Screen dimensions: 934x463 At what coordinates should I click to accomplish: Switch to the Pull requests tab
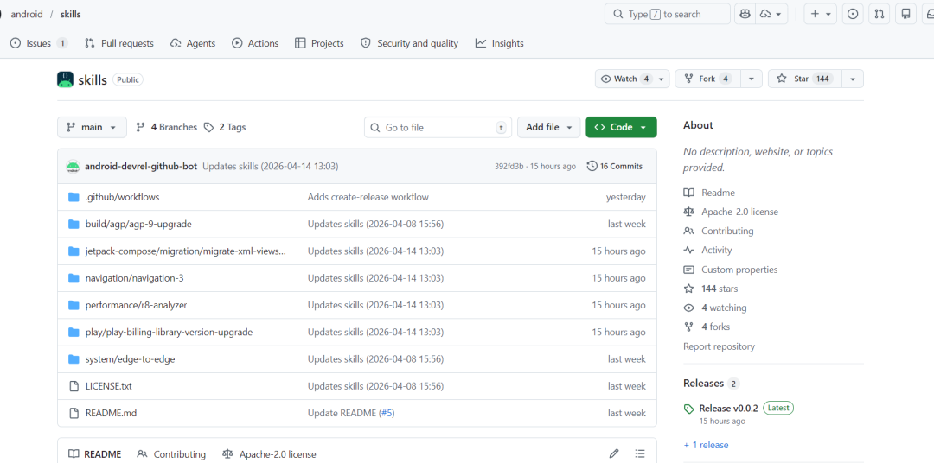click(x=119, y=43)
